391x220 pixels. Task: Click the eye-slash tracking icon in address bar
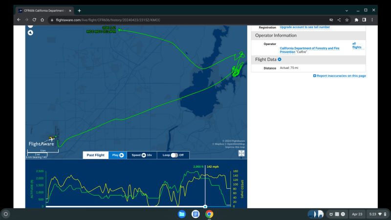point(331,20)
